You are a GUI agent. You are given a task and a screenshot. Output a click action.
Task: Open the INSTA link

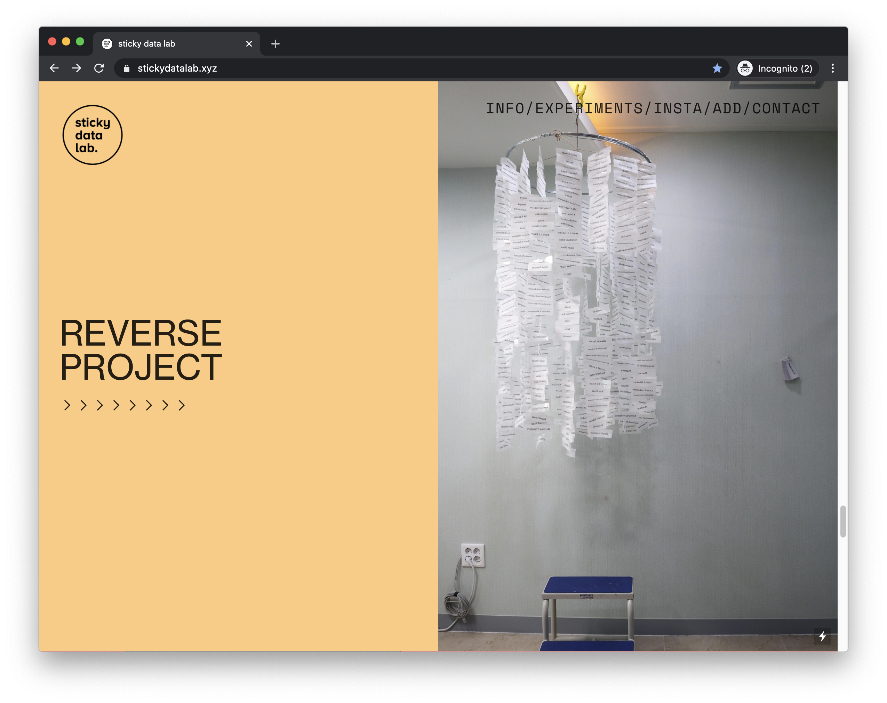(x=678, y=108)
